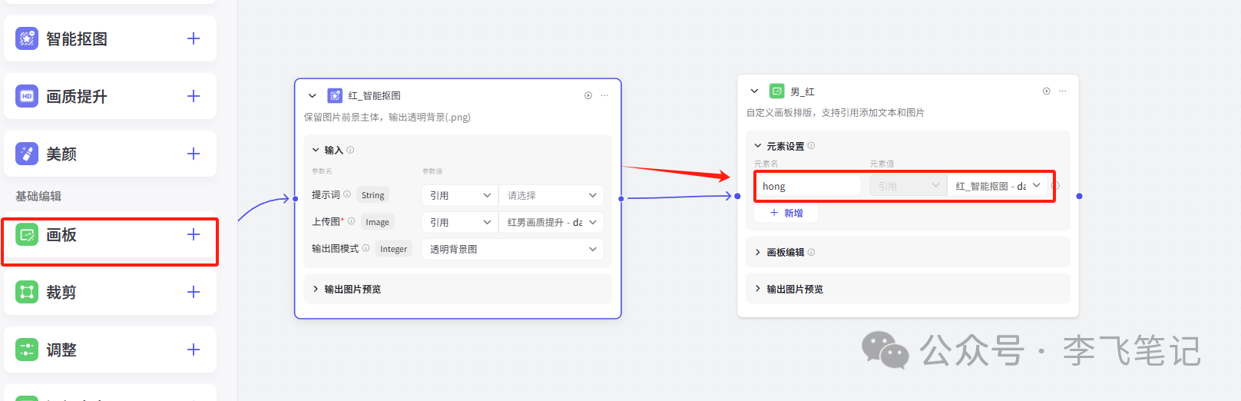Expand 输出图片预览 in 男_红 node
Screen dimensions: 1241x401
tap(758, 289)
